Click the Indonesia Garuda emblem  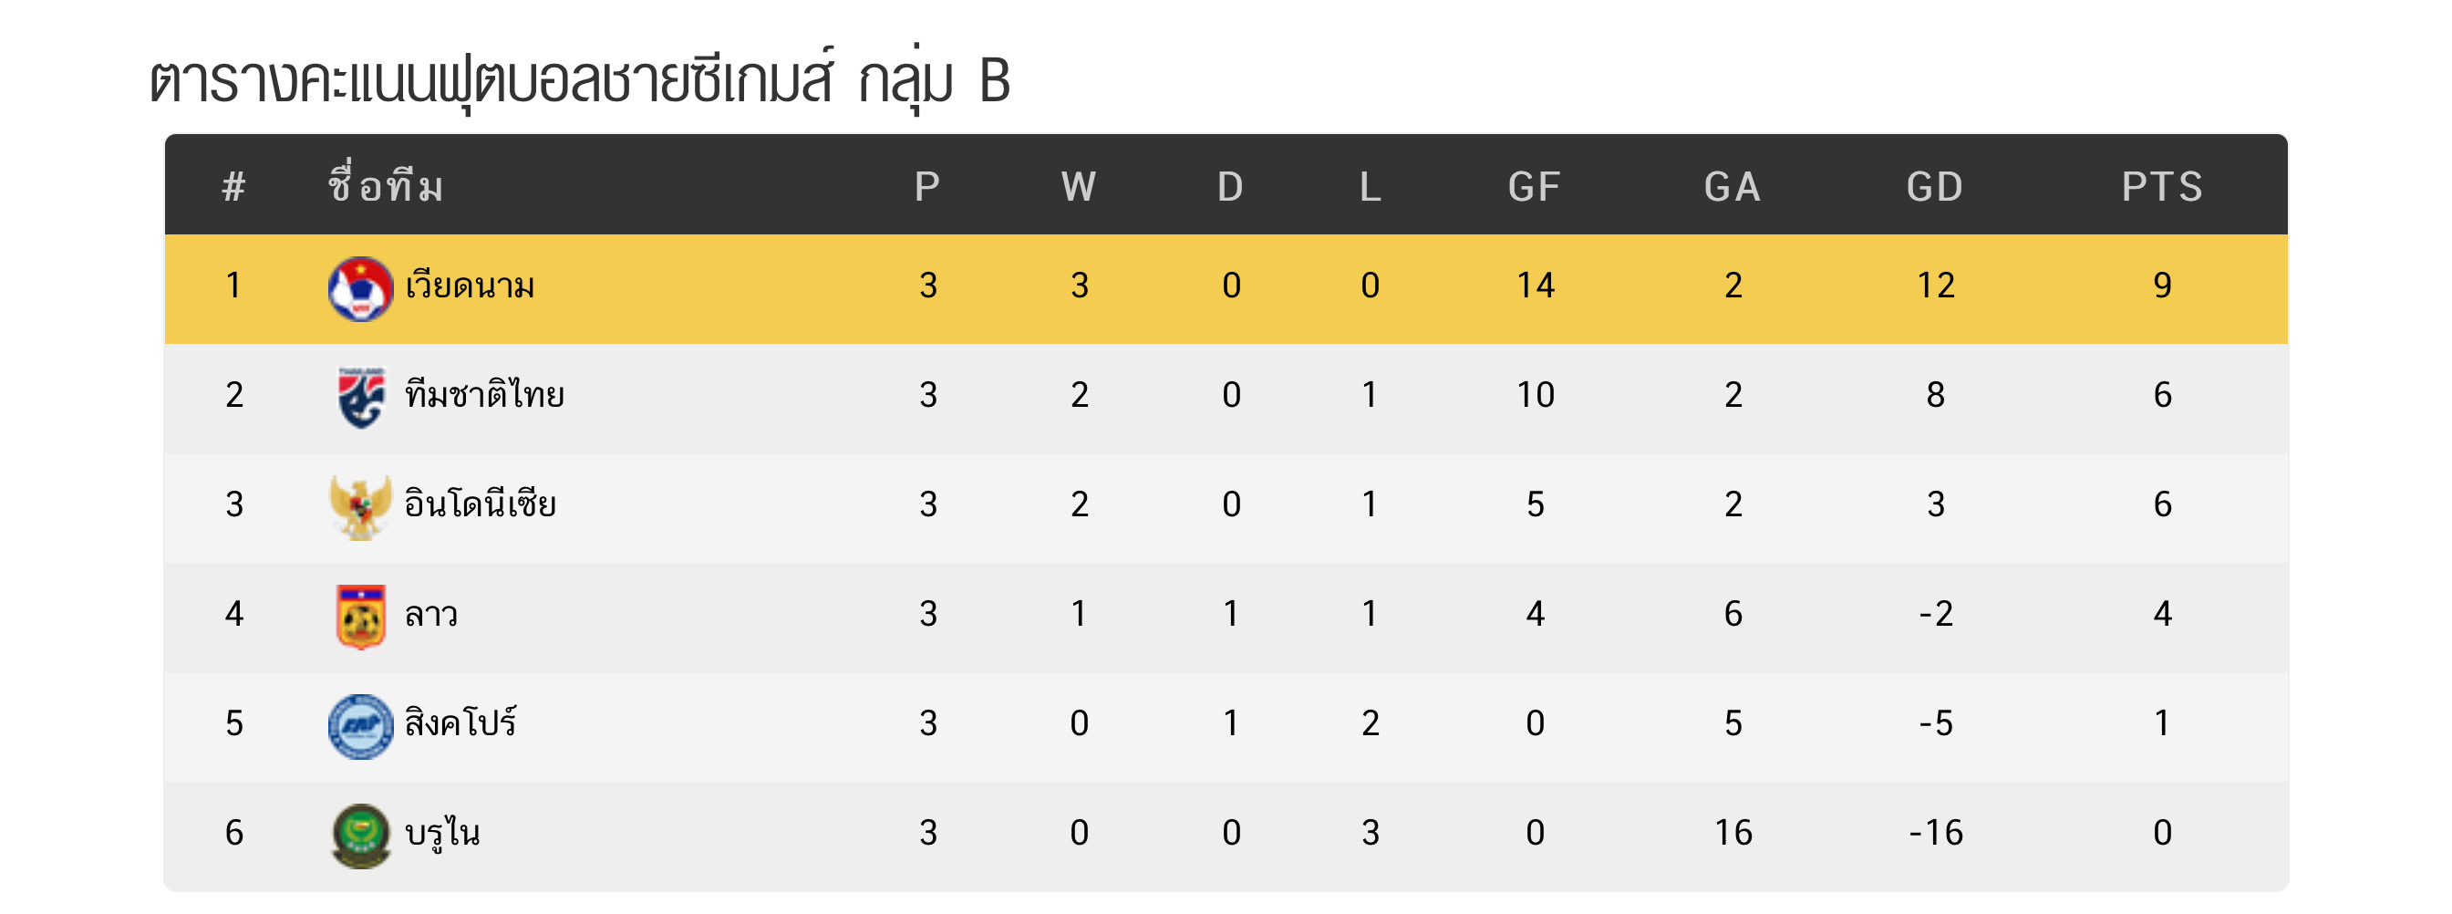[361, 506]
